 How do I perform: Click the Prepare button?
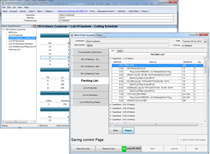click(128, 131)
